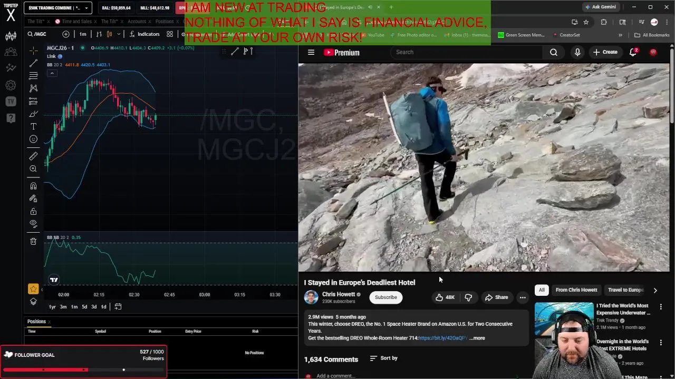Open the comments Sort by menu
Screen dimensions: 675x379
[x=384, y=358]
